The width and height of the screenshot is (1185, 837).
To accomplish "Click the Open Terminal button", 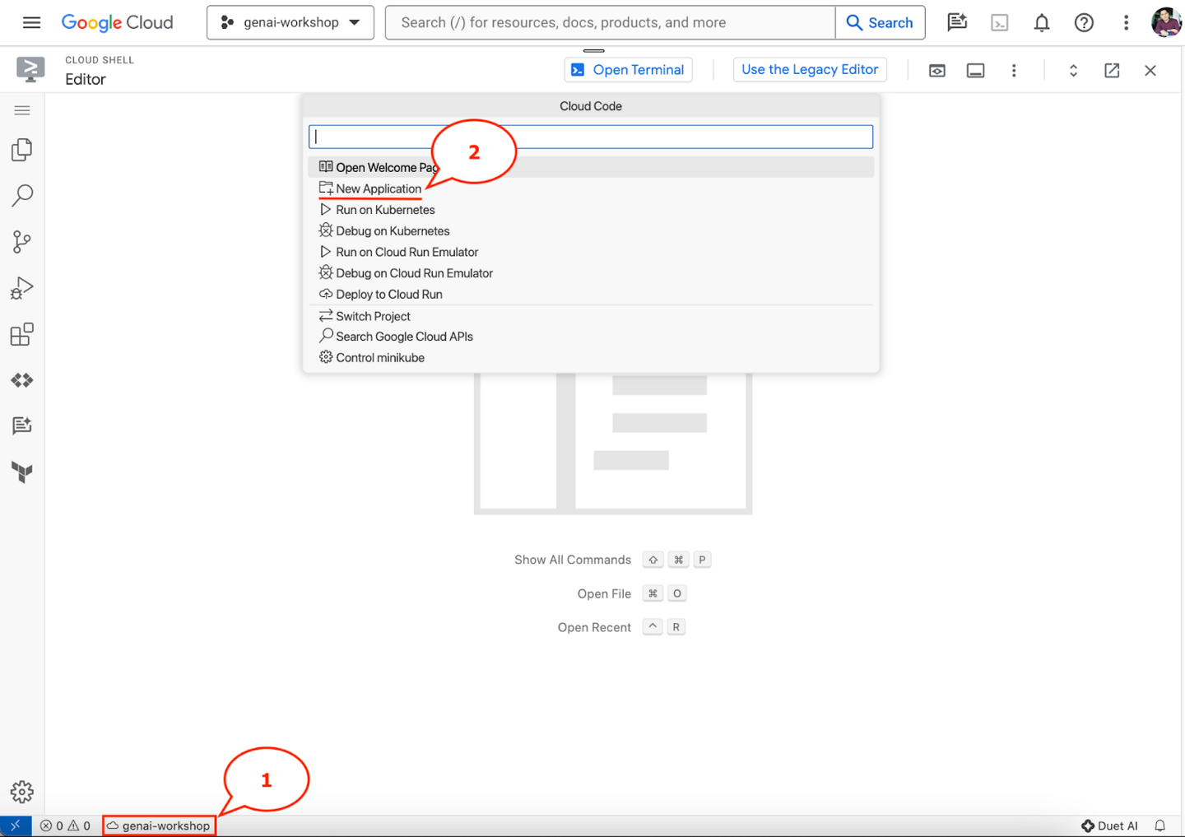I will coord(628,70).
